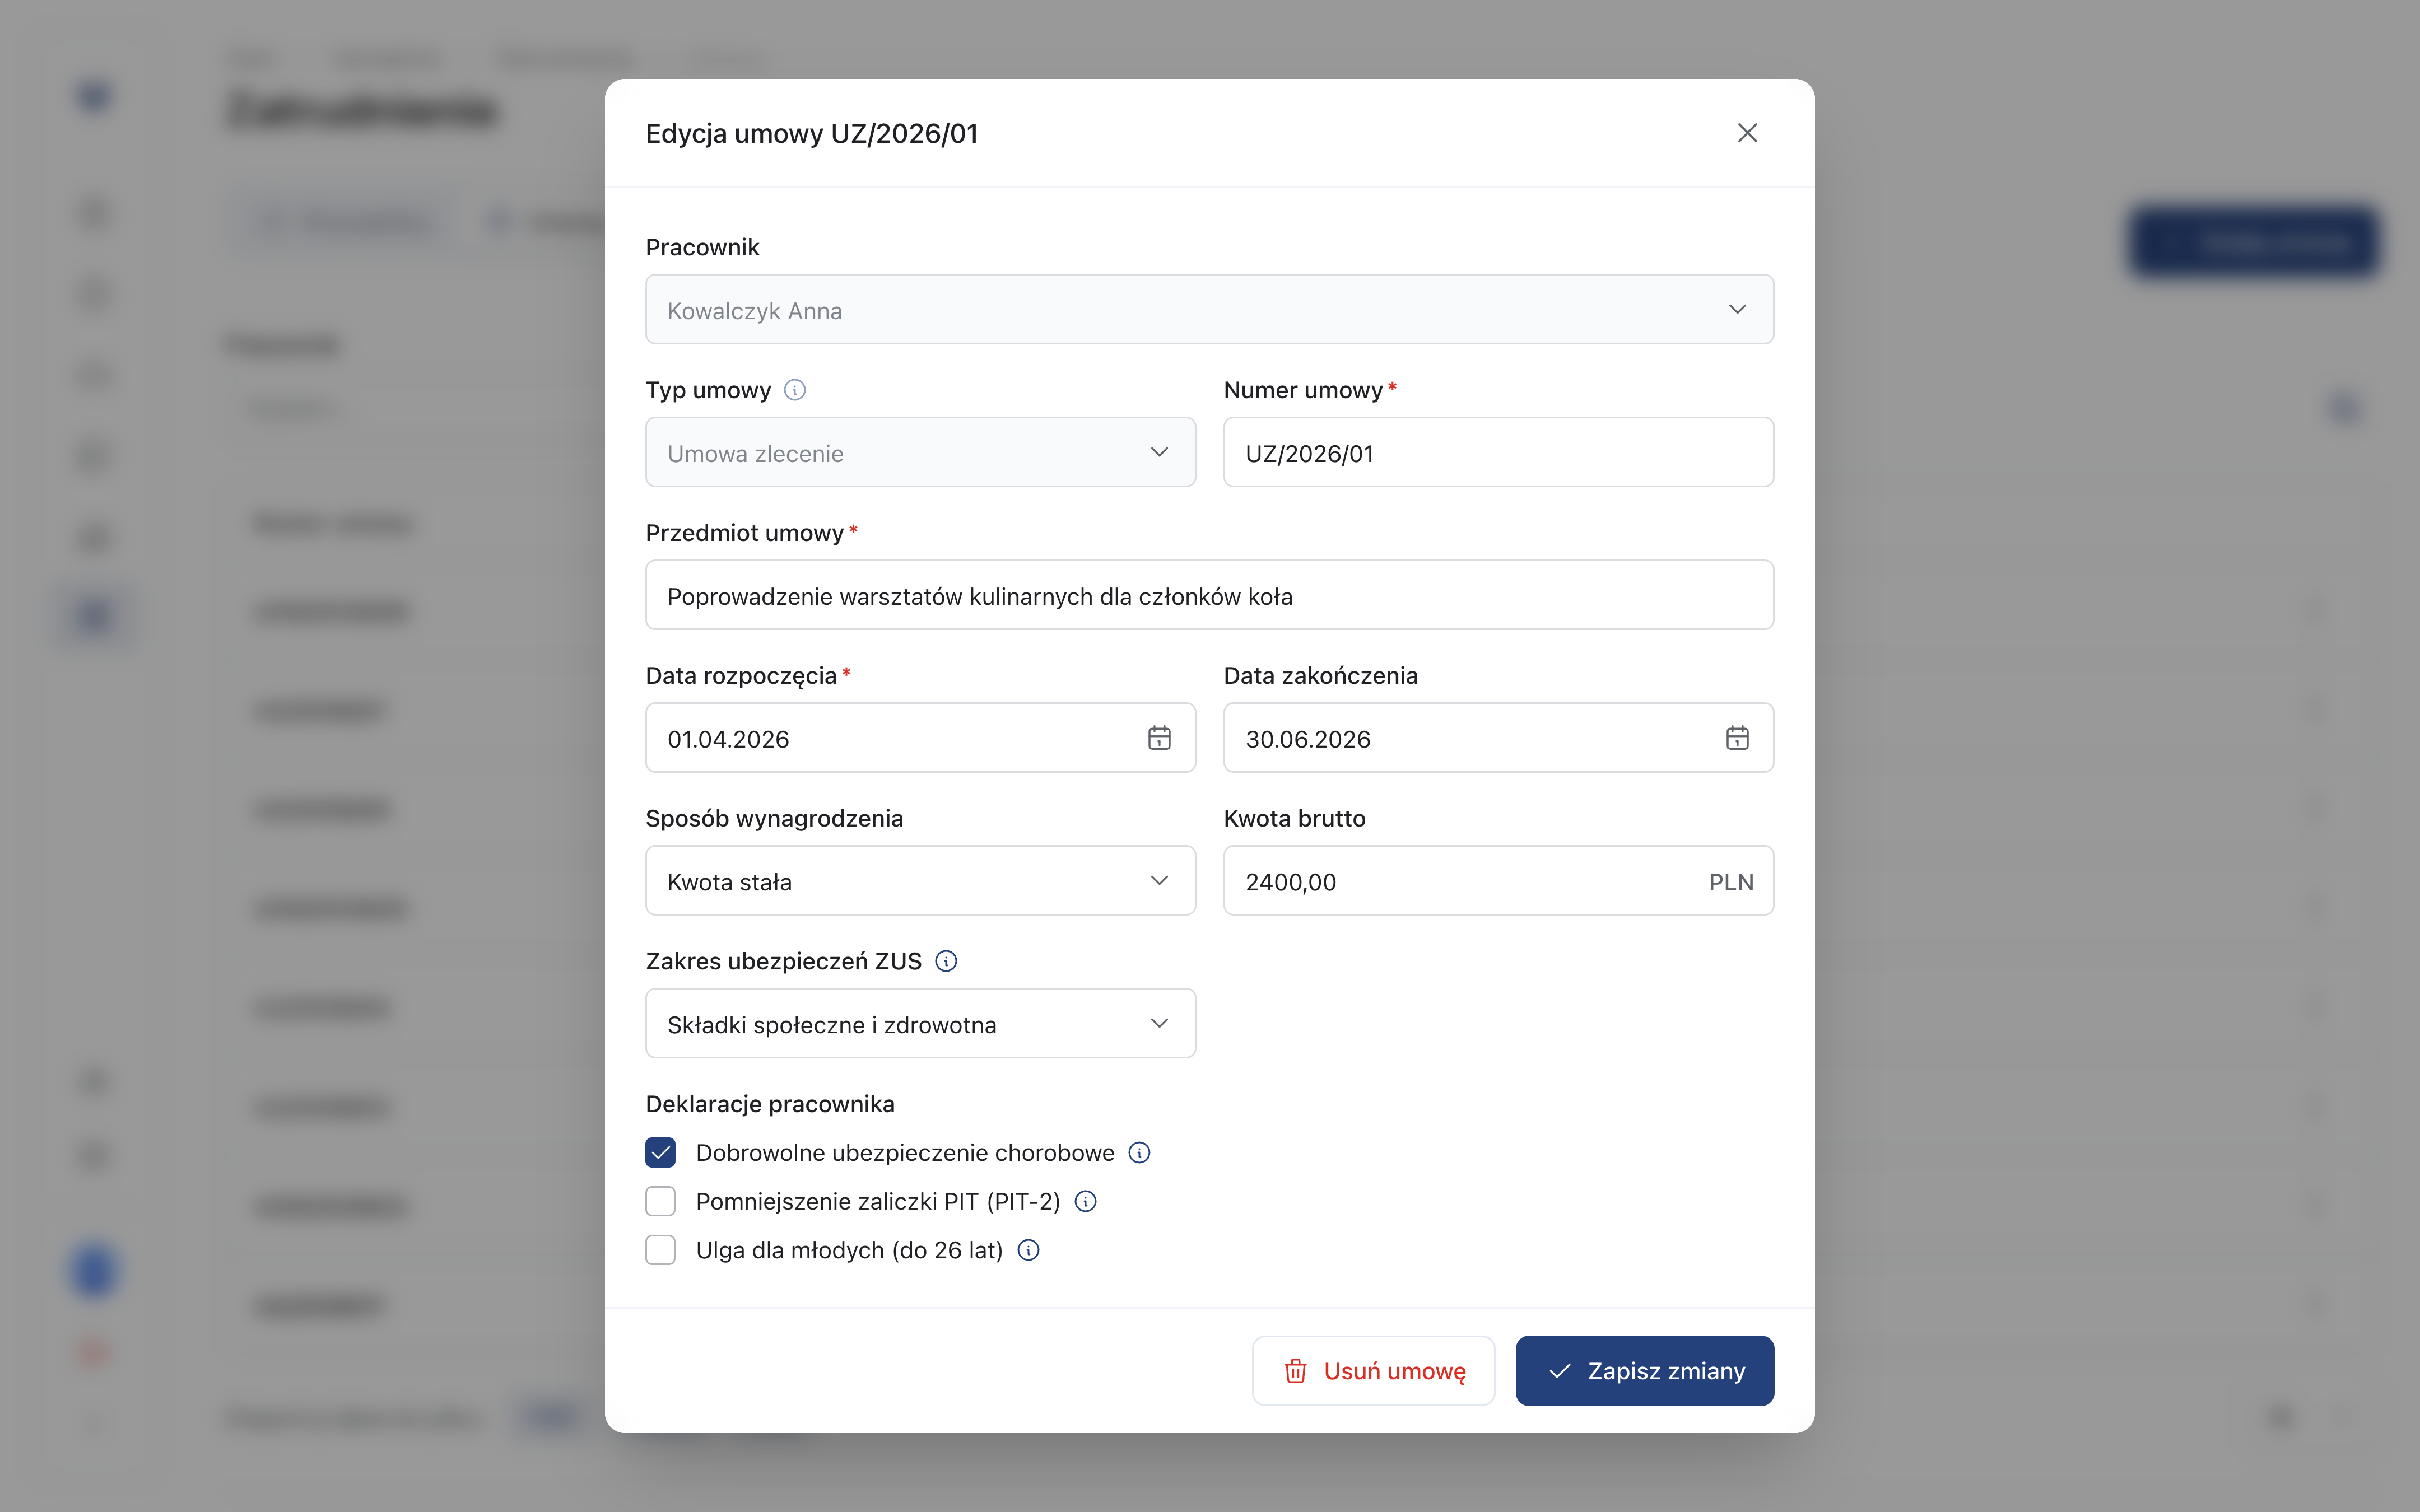The width and height of the screenshot is (2420, 1512).
Task: Close the contract edit dialog
Action: click(1747, 133)
